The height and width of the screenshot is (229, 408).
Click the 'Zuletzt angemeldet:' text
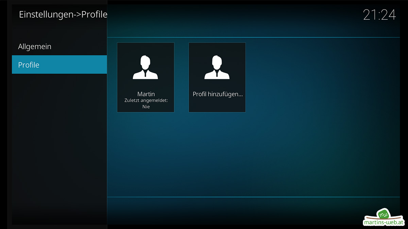[x=146, y=100]
